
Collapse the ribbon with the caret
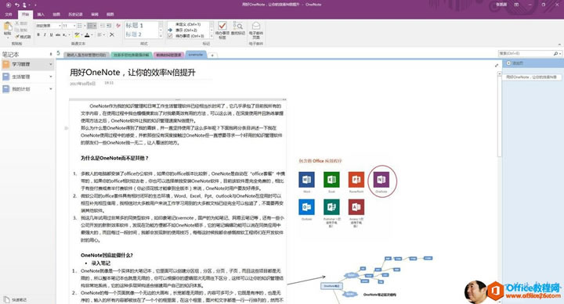tap(559, 44)
